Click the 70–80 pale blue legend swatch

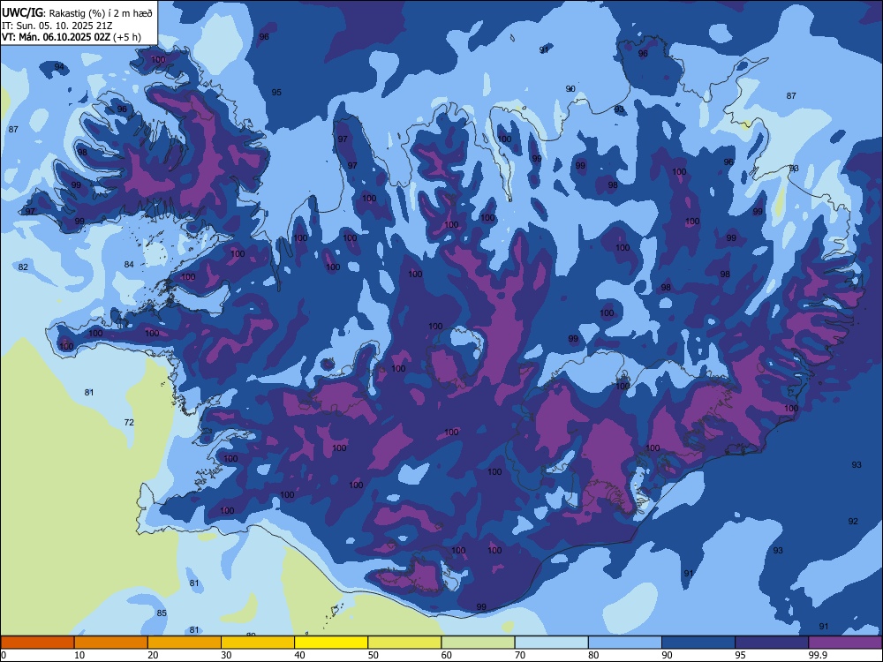[551, 643]
